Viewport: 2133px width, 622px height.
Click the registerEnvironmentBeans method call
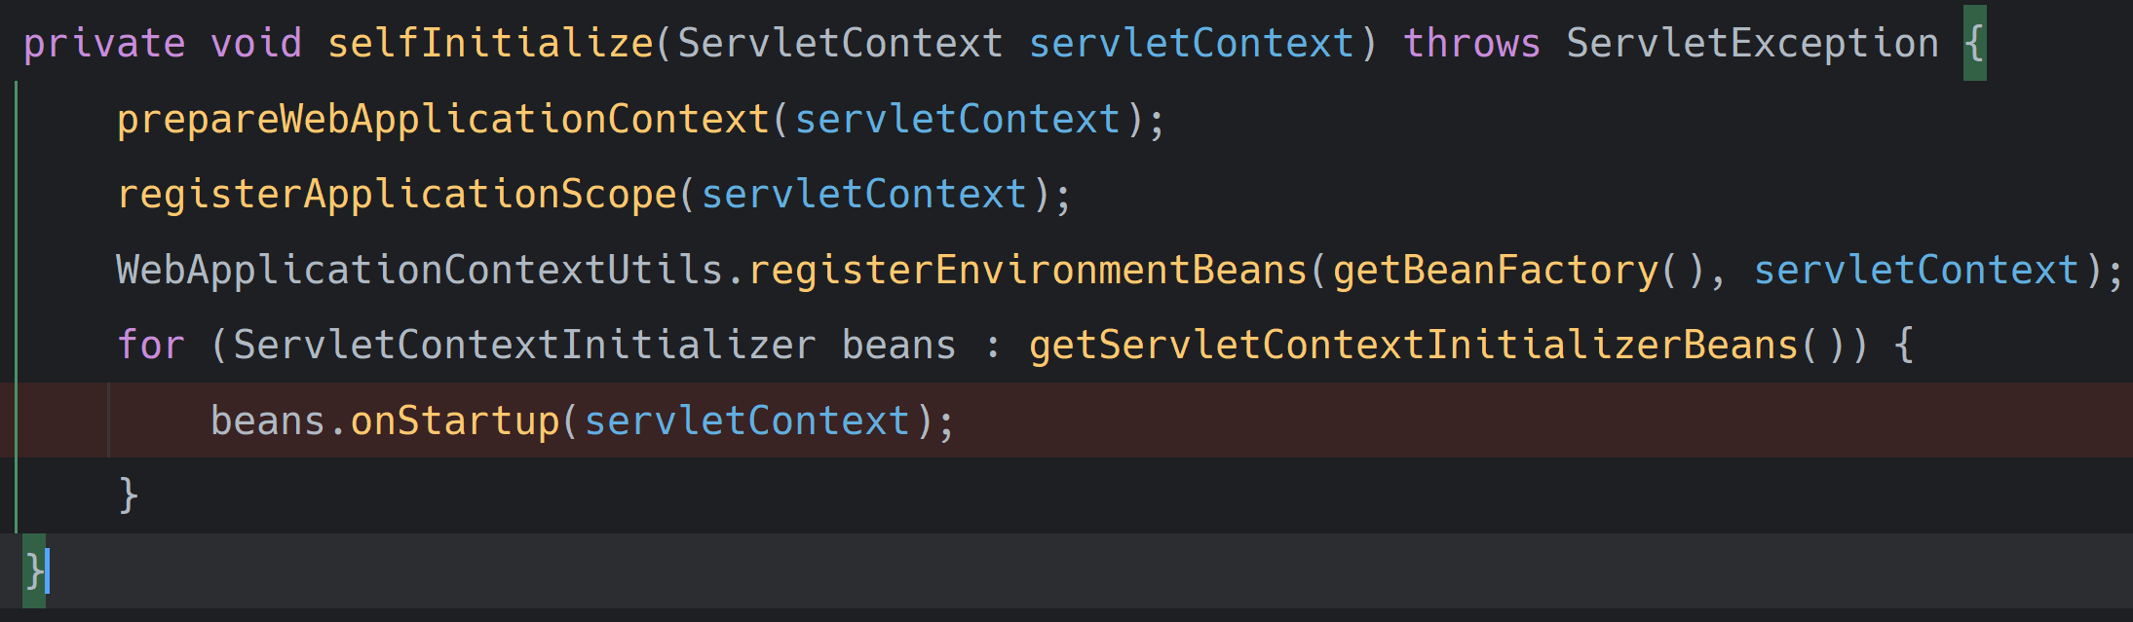click(x=1028, y=270)
